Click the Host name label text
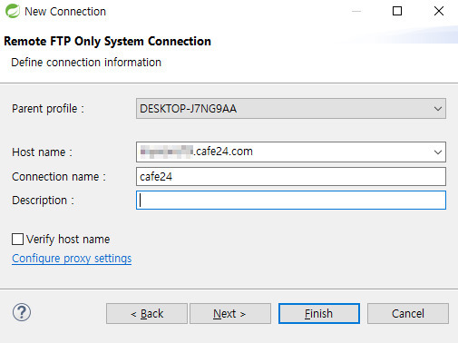This screenshot has width=458, height=343. 42,152
